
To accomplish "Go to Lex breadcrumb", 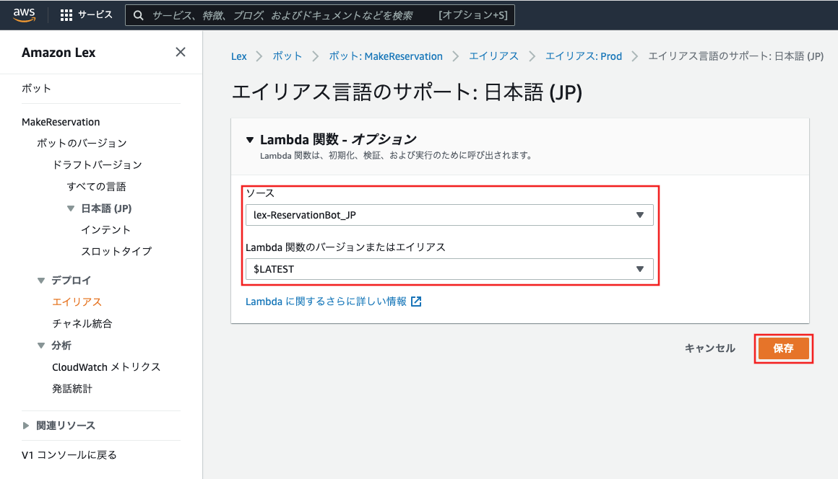I will [239, 56].
